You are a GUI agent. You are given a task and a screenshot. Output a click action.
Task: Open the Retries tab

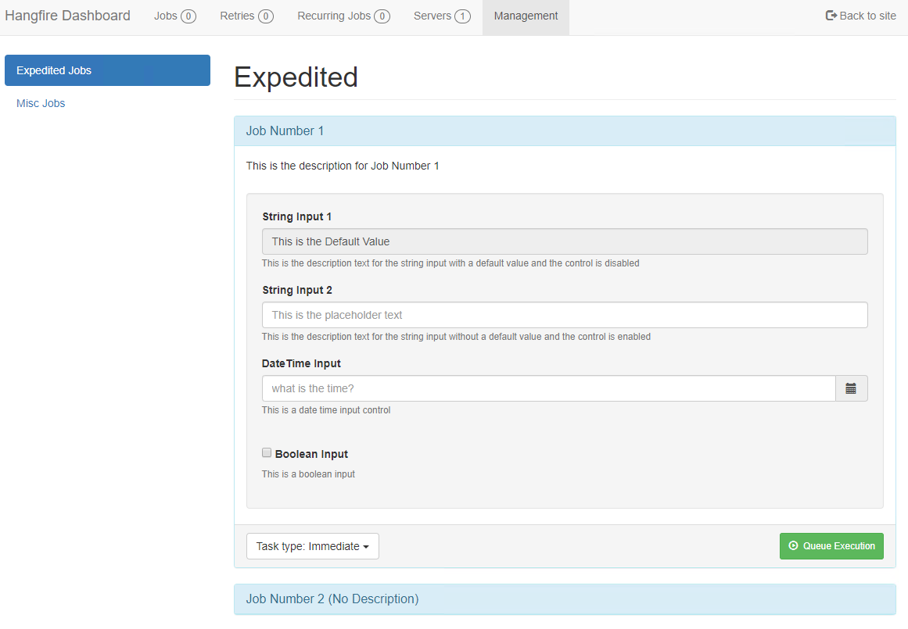pos(246,16)
